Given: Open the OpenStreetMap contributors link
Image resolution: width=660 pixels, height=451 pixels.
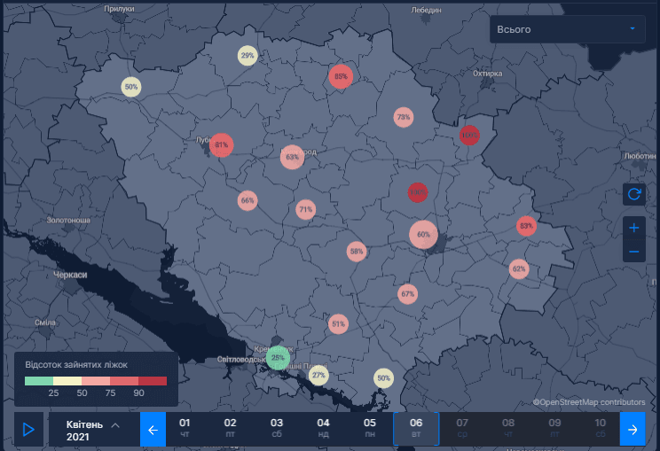Looking at the screenshot, I should tap(589, 402).
